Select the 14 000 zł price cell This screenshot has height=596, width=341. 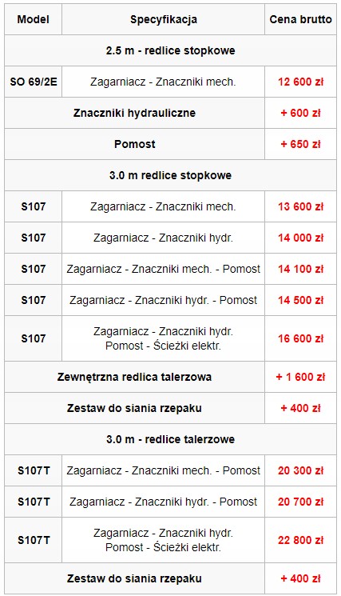click(300, 238)
